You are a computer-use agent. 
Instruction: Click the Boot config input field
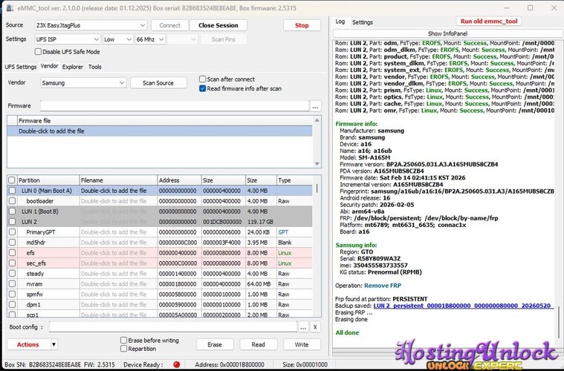point(173,327)
